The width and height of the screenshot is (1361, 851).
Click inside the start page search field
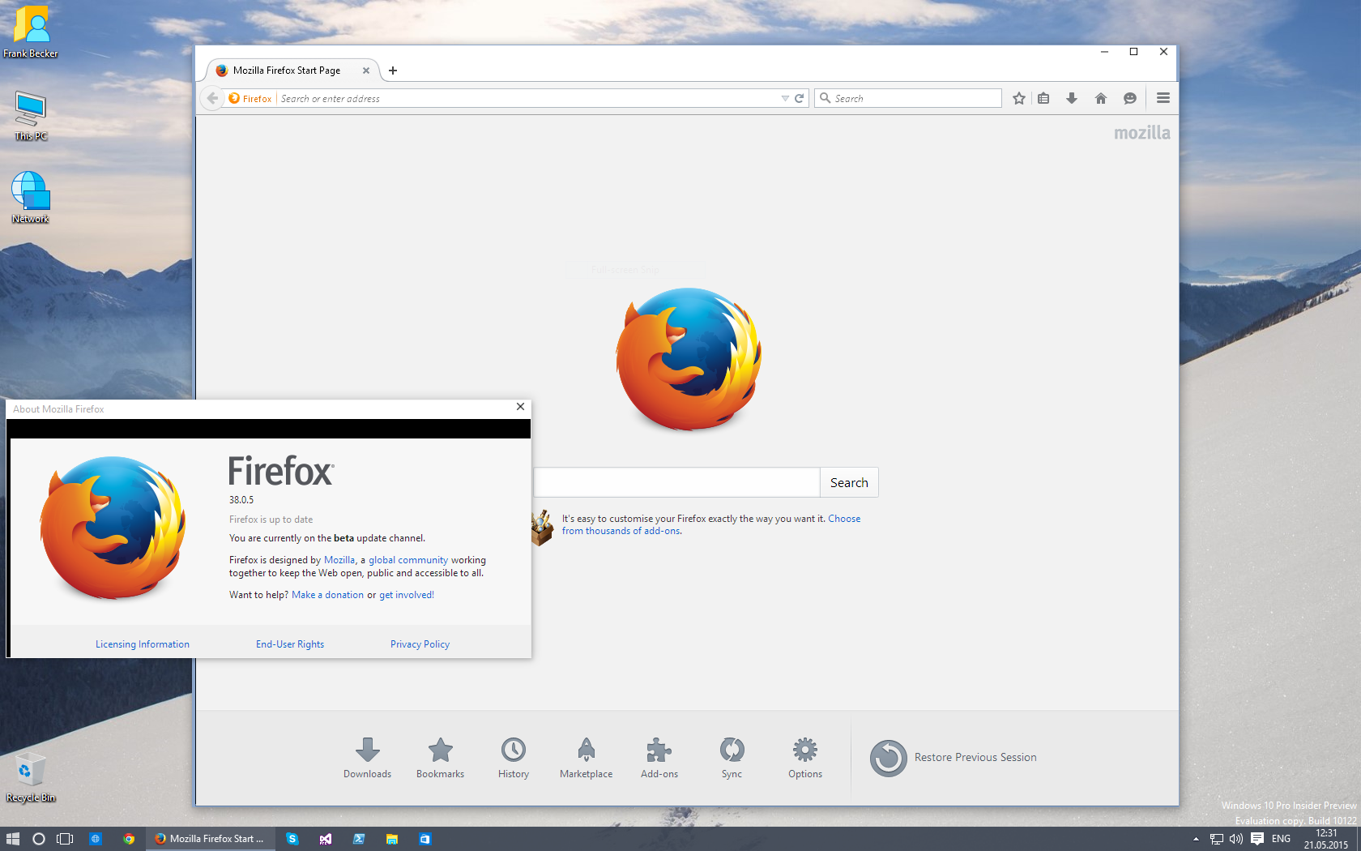tap(676, 482)
